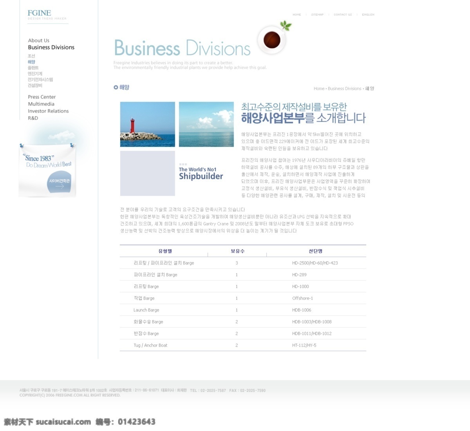
Task: Click the 선단명 column header
Action: pyautogui.click(x=315, y=251)
